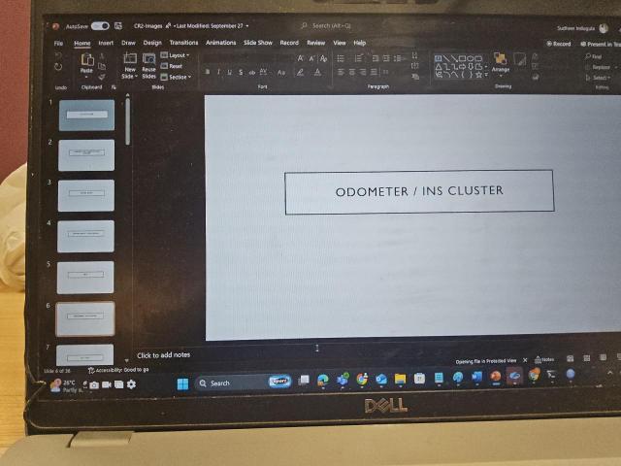This screenshot has height=466, width=621.
Task: Select the triangle shape in shapes gallery
Action: [x=439, y=67]
